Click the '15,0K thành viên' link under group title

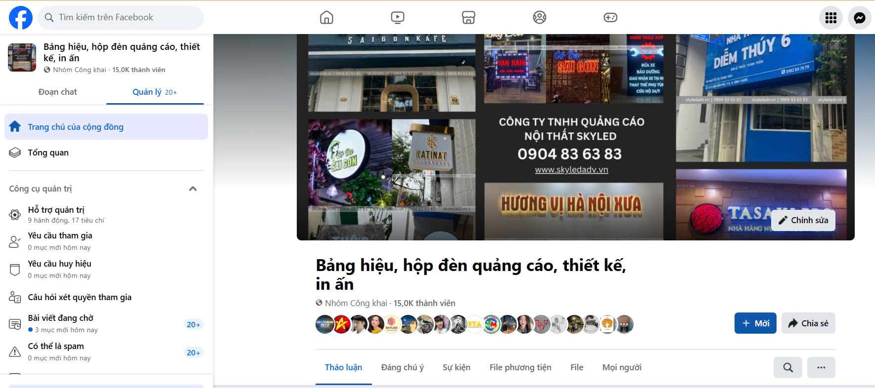tap(424, 303)
